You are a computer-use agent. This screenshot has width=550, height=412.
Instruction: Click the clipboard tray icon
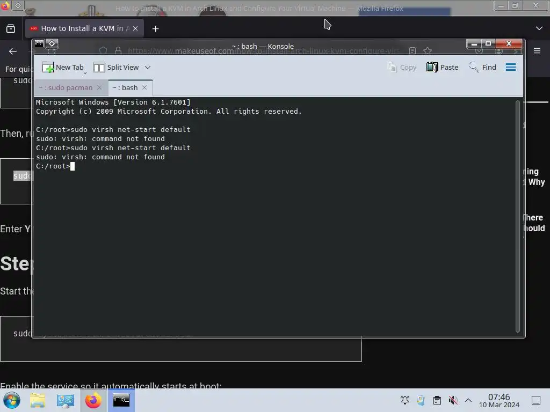pos(437,400)
